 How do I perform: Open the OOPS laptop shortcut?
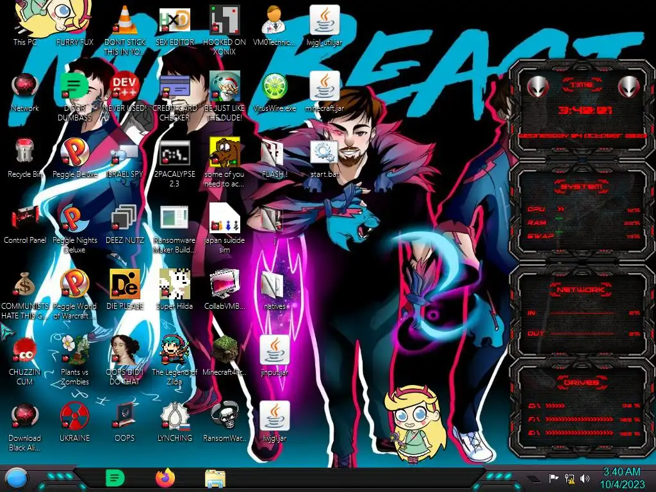[x=125, y=416]
